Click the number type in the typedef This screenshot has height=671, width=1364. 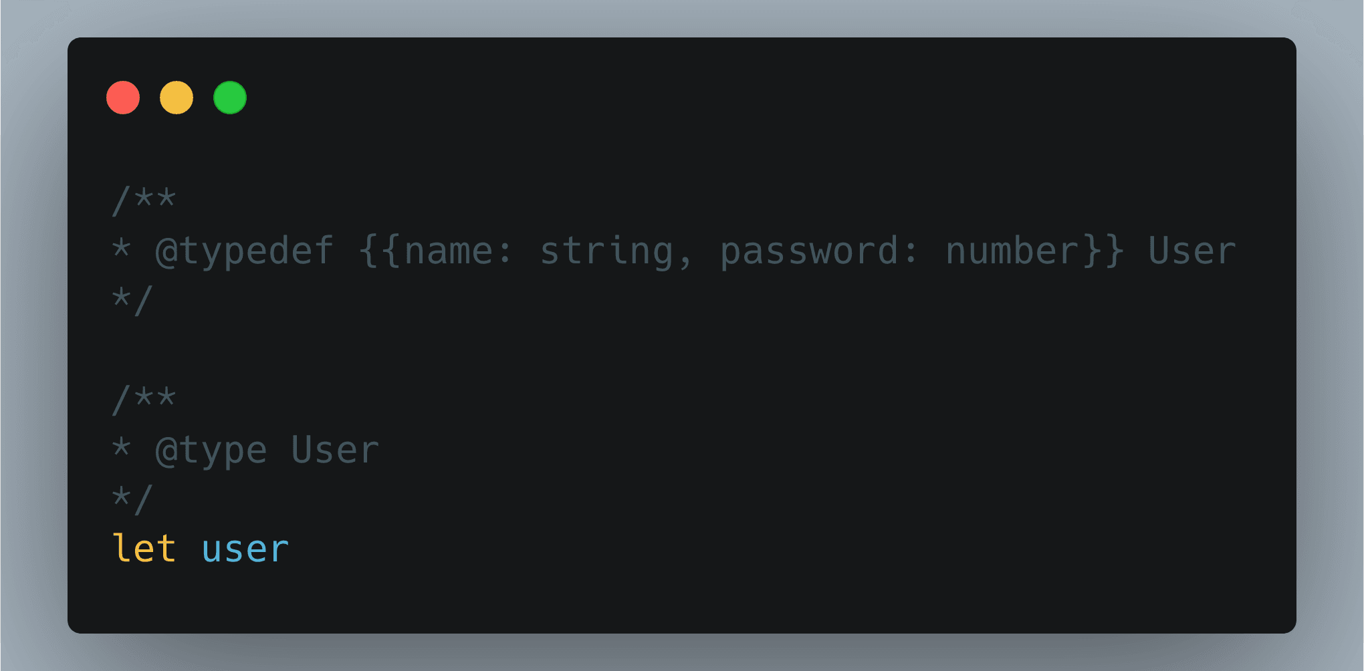[1013, 251]
